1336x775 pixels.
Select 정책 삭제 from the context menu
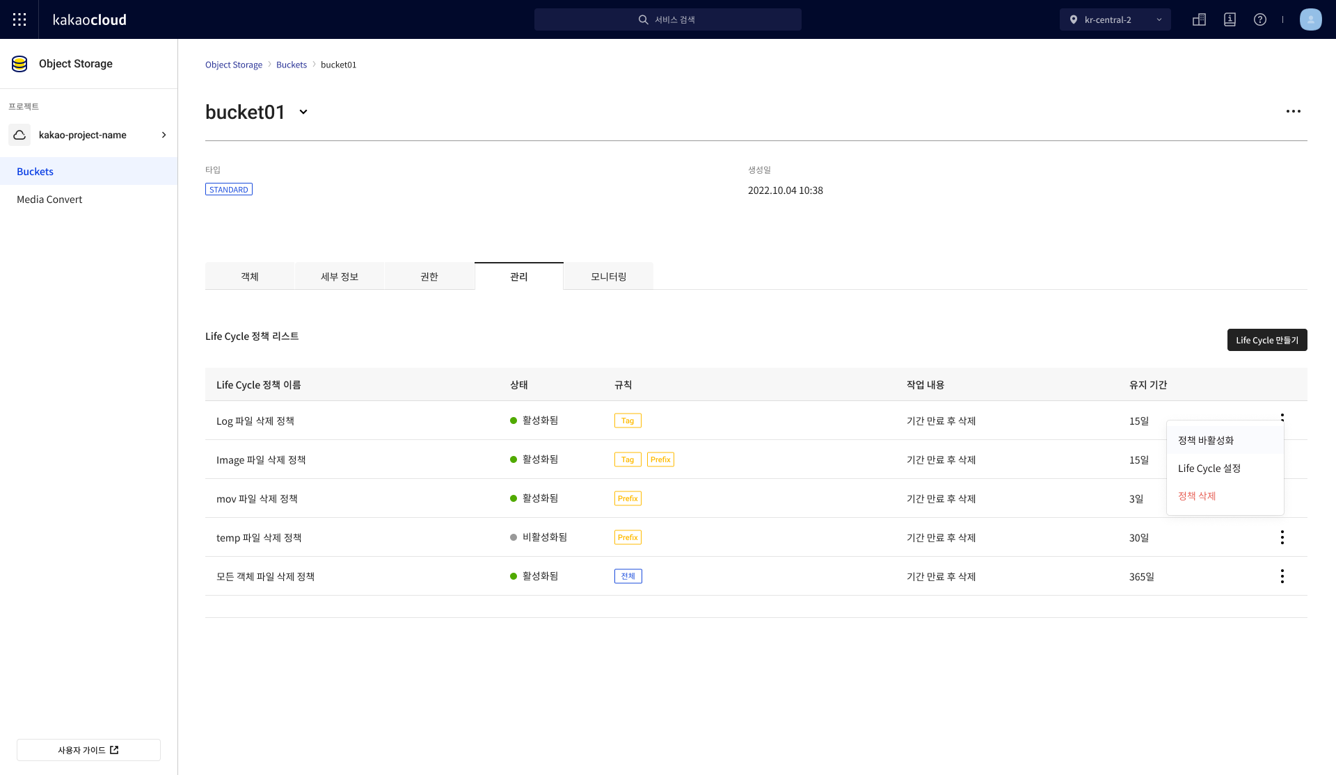(x=1225, y=496)
